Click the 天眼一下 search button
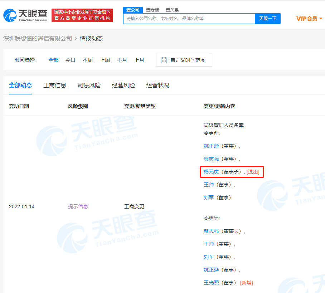Screen dimensions: 325x293 (268, 19)
